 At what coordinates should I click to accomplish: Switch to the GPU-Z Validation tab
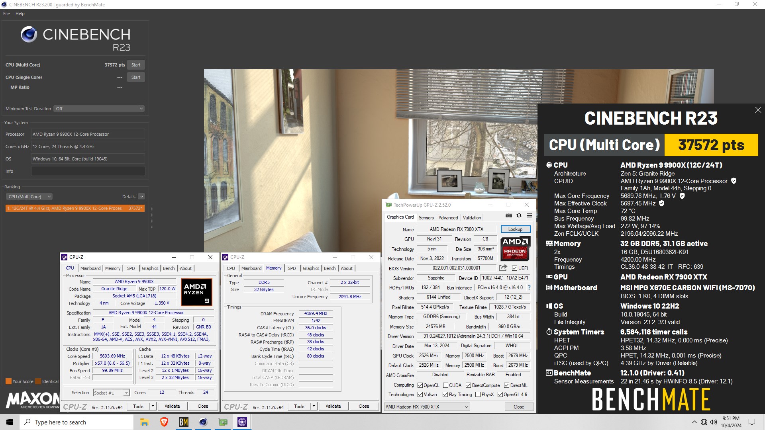click(x=472, y=217)
